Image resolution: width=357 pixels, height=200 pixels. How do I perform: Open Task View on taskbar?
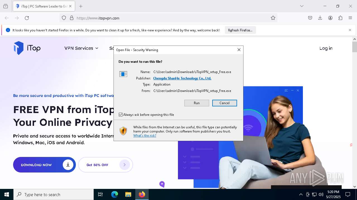tap(100, 194)
